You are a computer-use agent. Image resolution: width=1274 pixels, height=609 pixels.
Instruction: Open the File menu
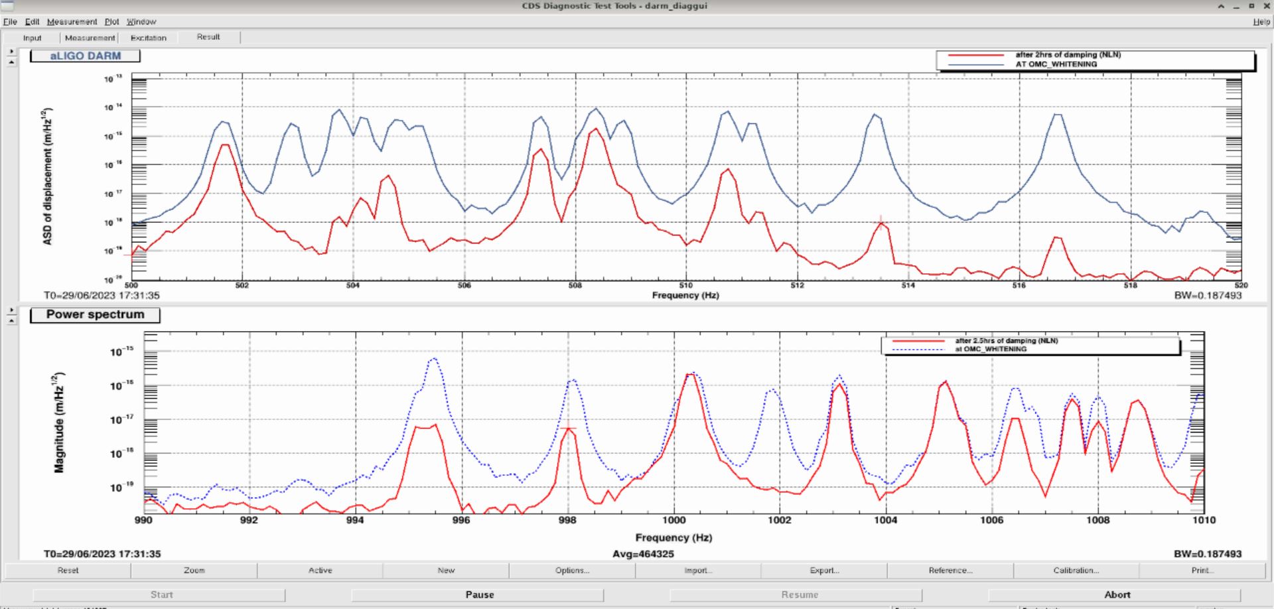[10, 22]
